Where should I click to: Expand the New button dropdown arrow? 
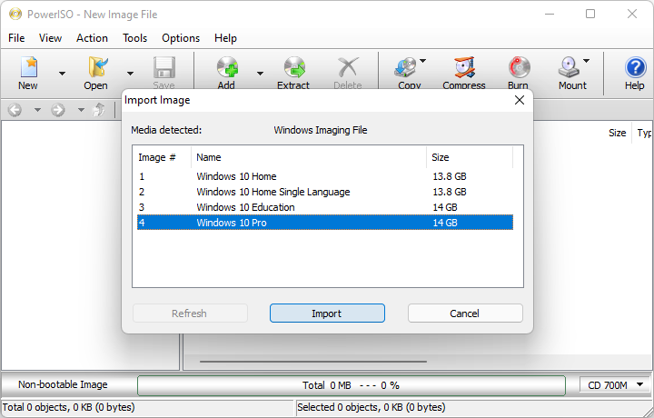pos(62,74)
